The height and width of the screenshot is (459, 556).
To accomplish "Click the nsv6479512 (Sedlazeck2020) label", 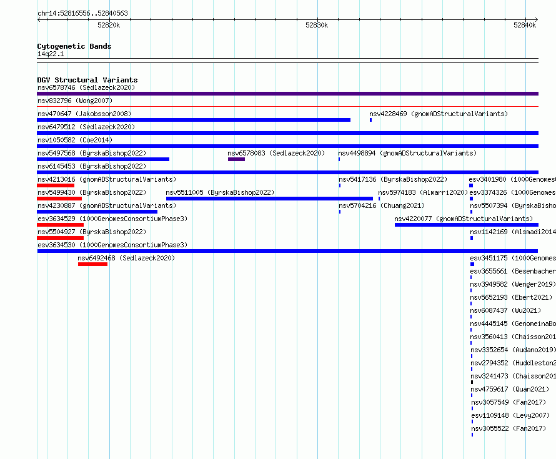I will coord(86,127).
